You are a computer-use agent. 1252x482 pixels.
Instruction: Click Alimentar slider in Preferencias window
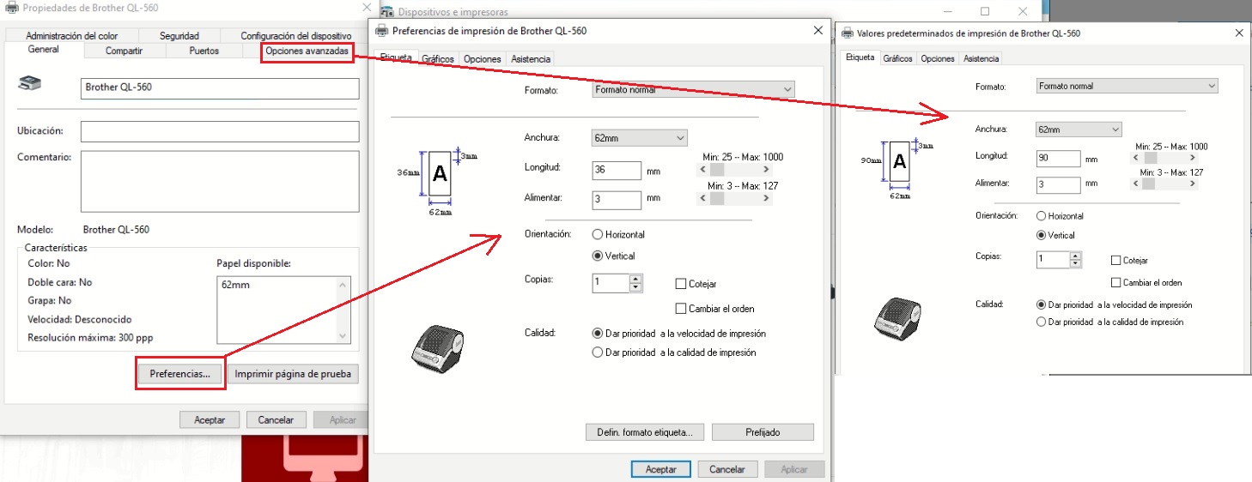pyautogui.click(x=735, y=198)
